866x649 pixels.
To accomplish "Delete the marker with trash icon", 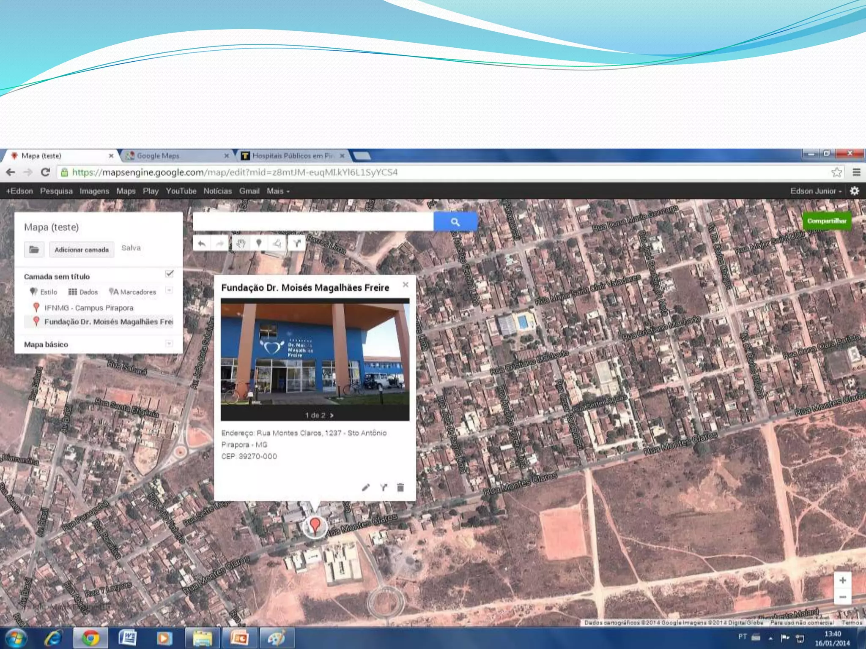I will pos(400,487).
